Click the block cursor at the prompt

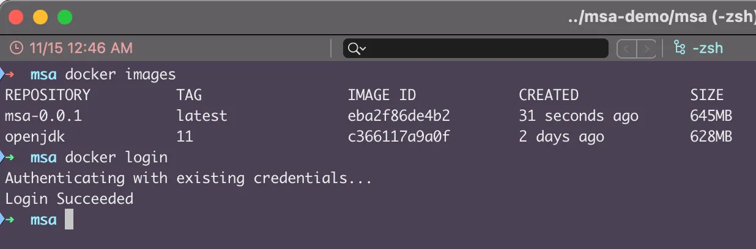(x=69, y=219)
